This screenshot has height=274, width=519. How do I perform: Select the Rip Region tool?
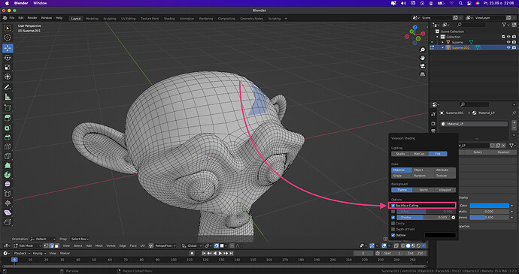coord(8,221)
